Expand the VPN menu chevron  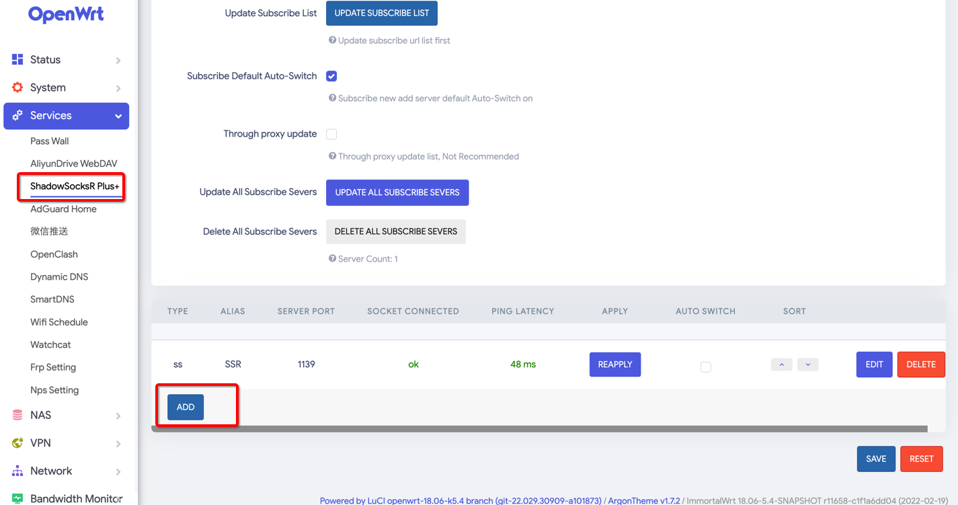pos(118,444)
